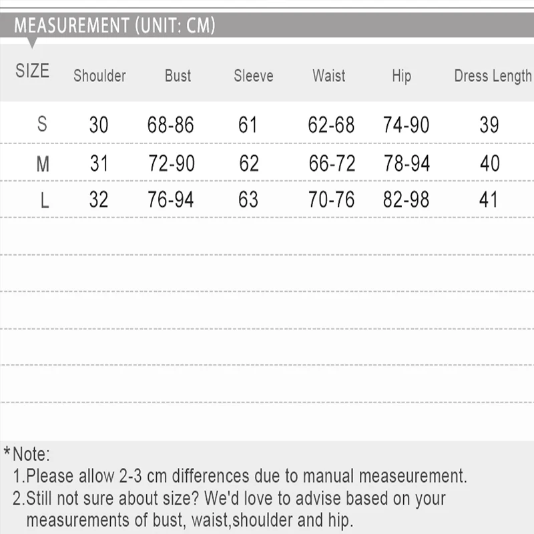This screenshot has width=534, height=534.
Task: Click the Waist column header
Action: (x=329, y=76)
